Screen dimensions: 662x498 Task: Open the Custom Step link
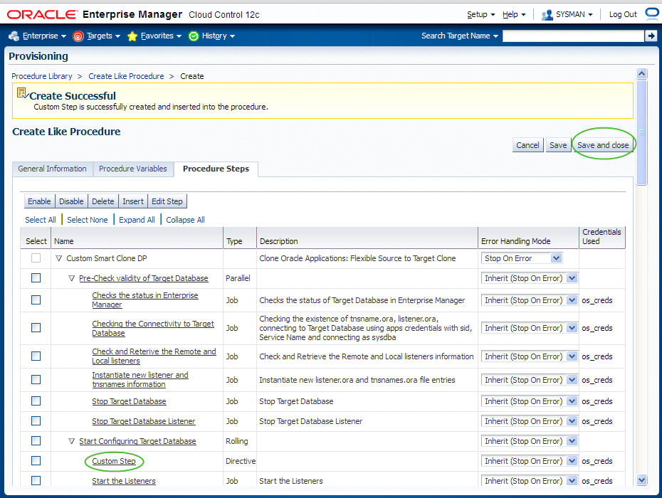(x=114, y=461)
